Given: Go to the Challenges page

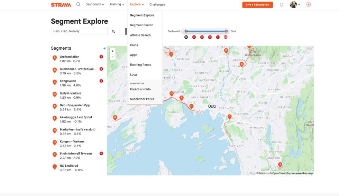Looking at the screenshot, I should pyautogui.click(x=157, y=4).
